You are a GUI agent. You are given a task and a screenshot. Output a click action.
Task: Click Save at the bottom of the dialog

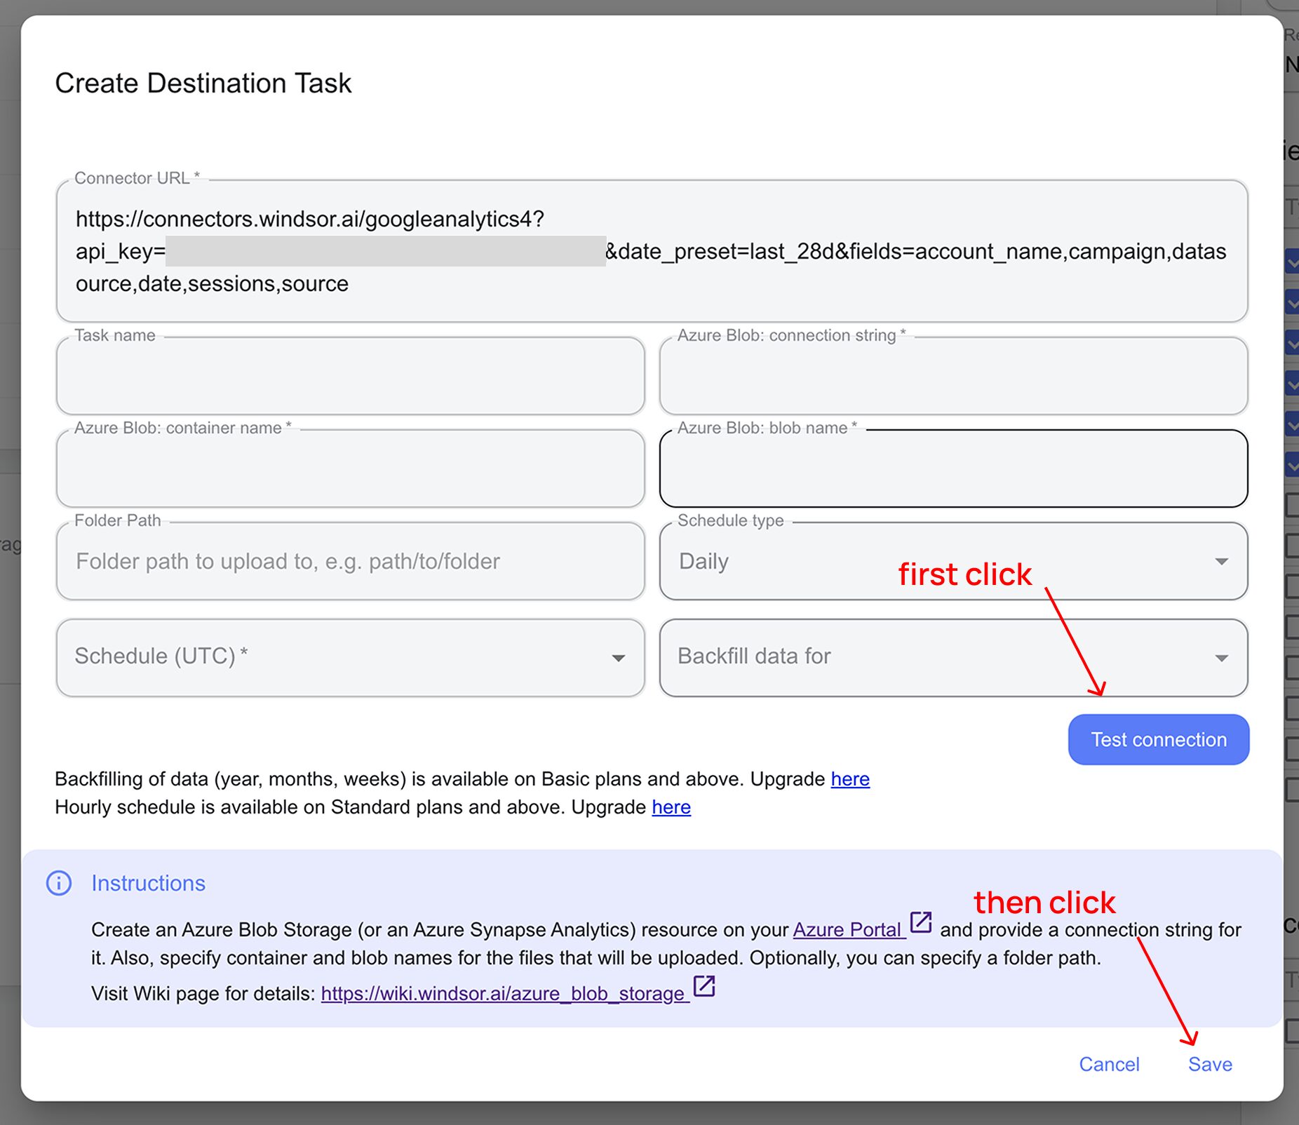(x=1210, y=1064)
